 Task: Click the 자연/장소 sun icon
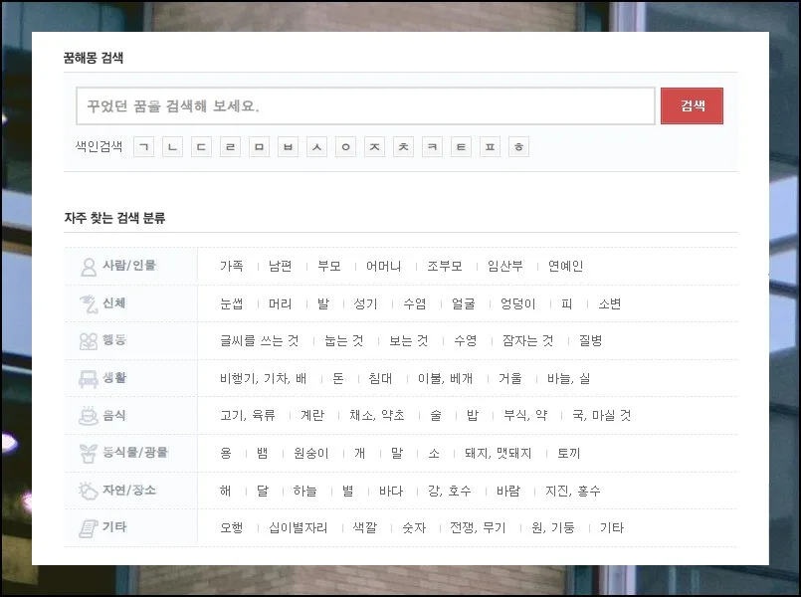coord(88,491)
